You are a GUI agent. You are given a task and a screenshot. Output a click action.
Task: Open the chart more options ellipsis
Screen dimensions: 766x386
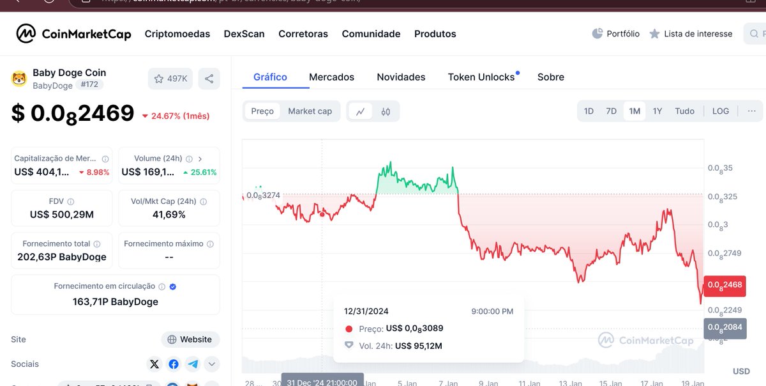click(x=751, y=111)
